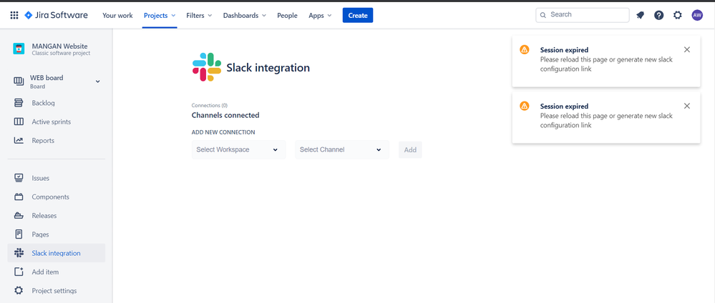Click the Project settings gear icon
The height and width of the screenshot is (303, 715).
19,290
